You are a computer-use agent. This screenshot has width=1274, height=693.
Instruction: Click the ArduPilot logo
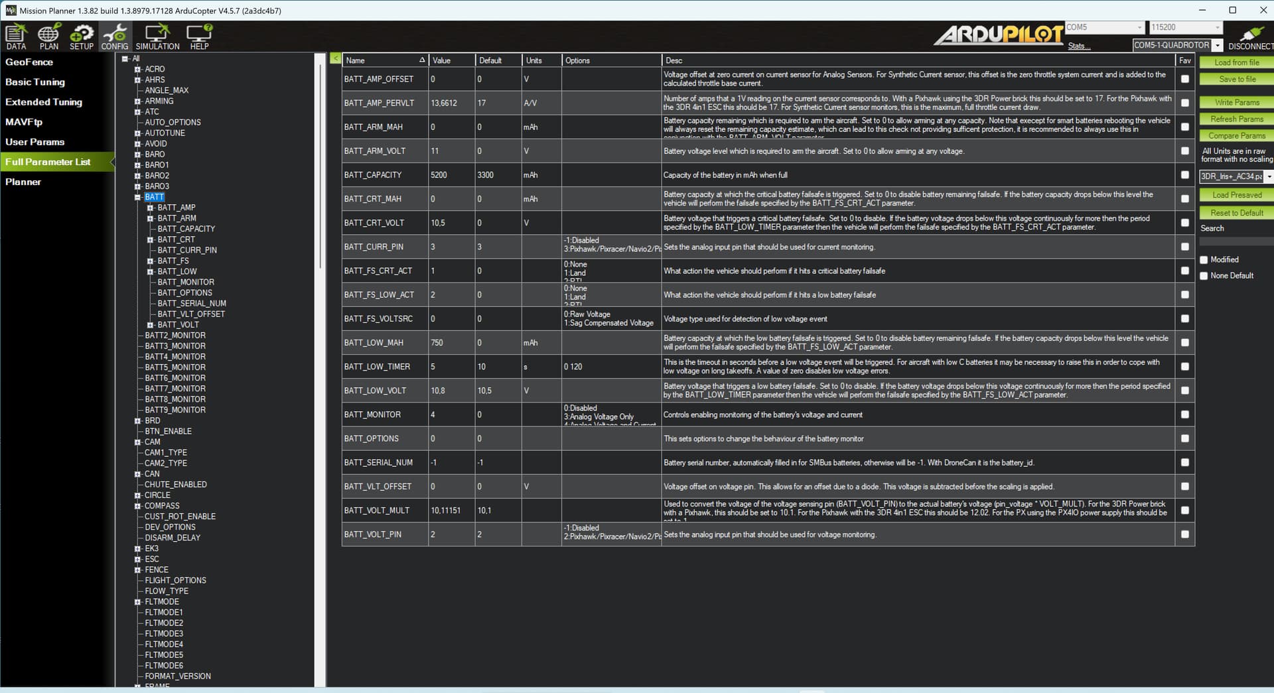coord(998,34)
